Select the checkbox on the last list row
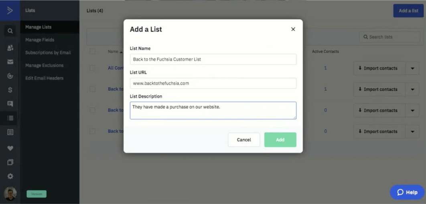The width and height of the screenshot is (426, 204). tap(93, 131)
